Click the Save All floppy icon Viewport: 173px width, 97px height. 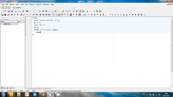12,11
